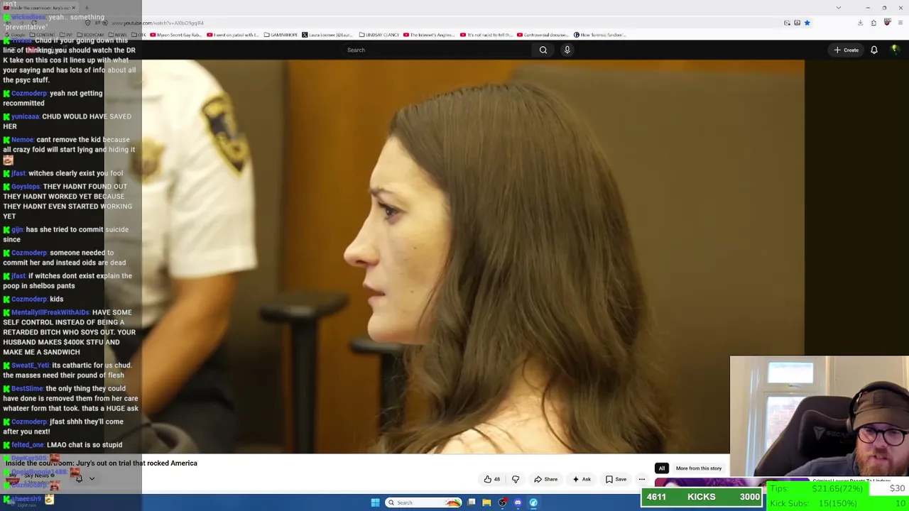Click the username gijn in chat

18,230
